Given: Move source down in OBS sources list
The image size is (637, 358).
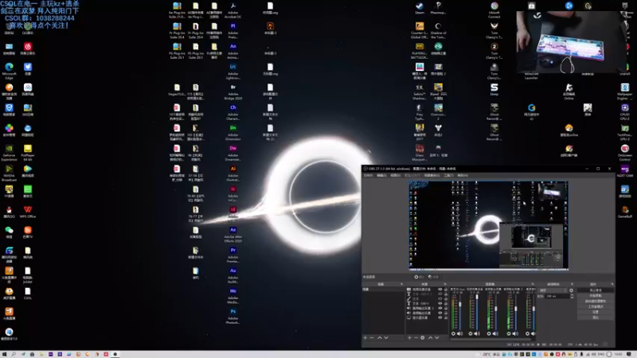Looking at the screenshot, I should click(436, 337).
